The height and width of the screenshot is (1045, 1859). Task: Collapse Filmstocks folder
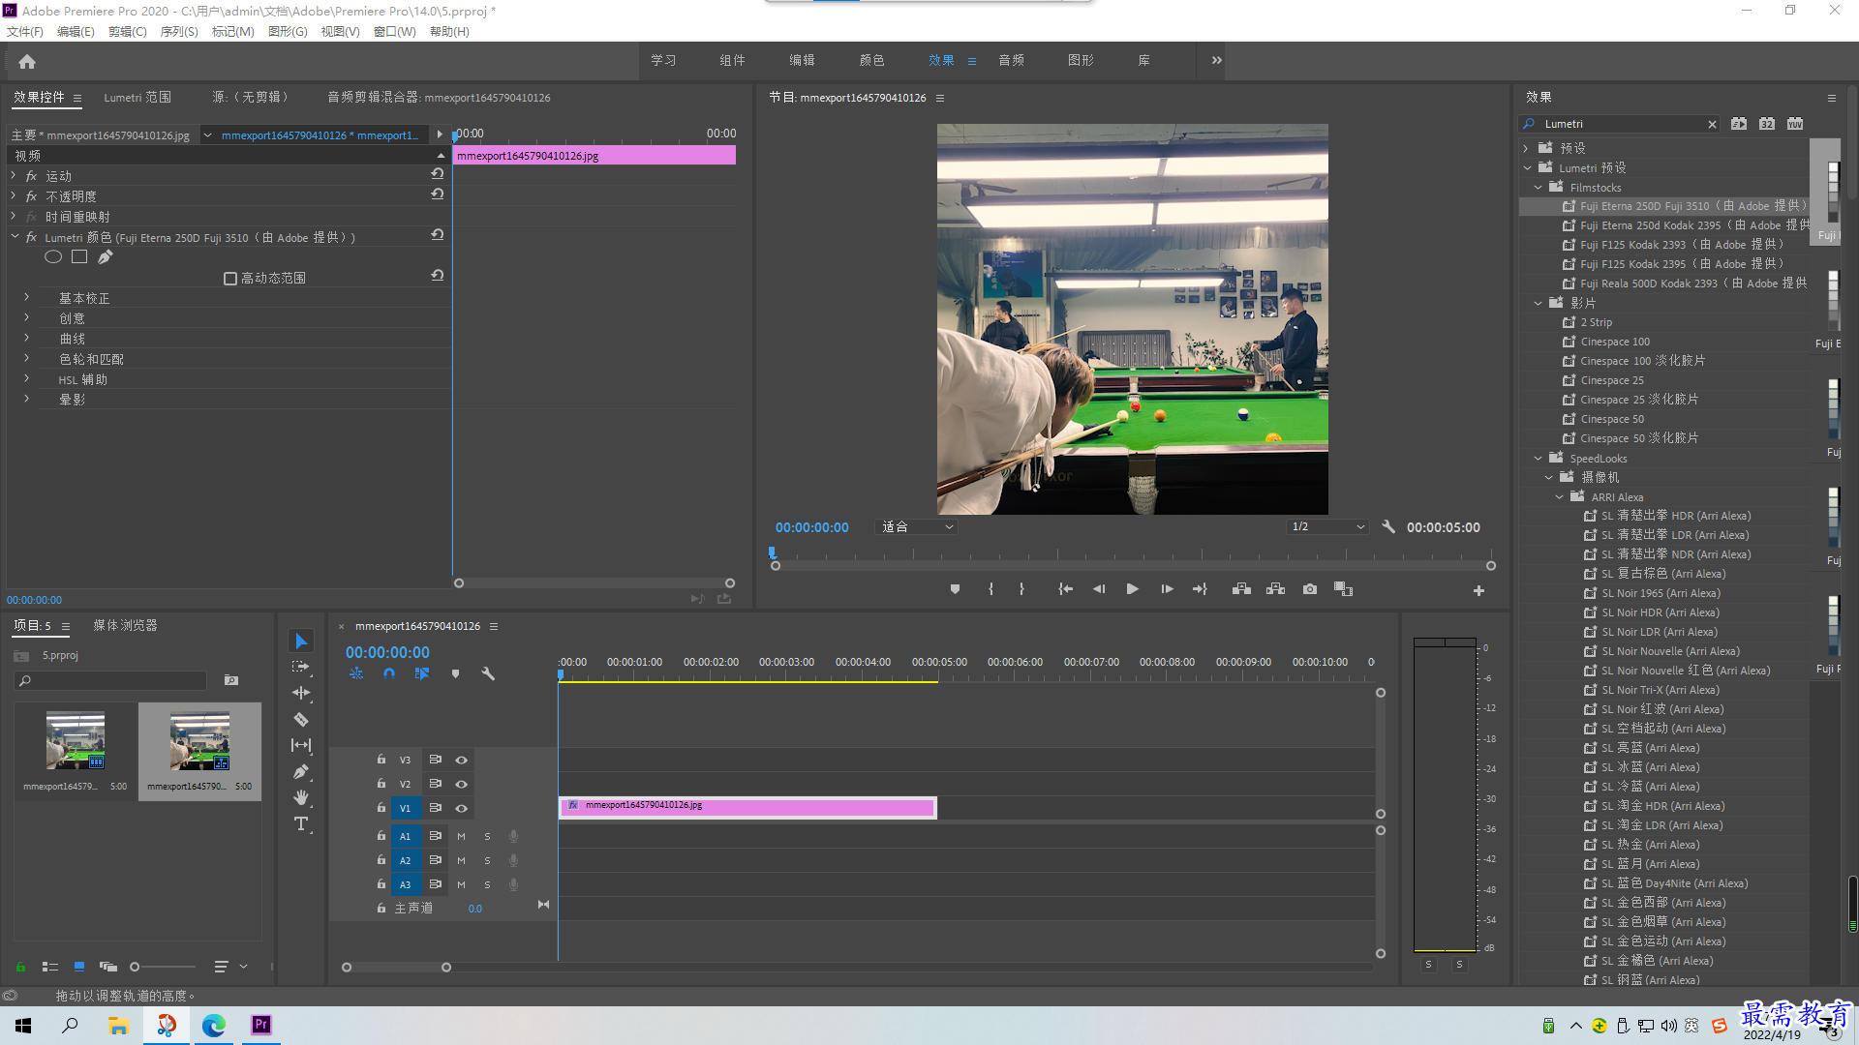pos(1538,188)
